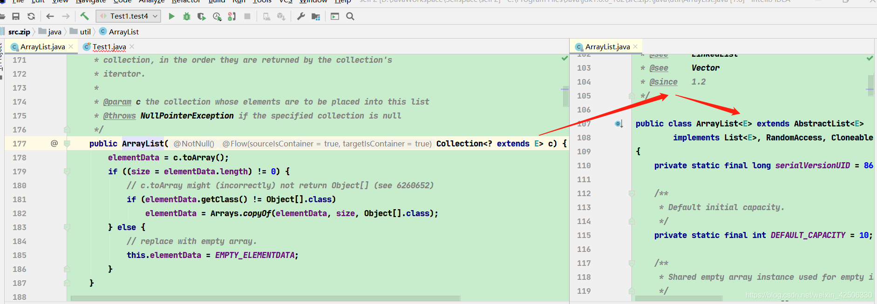Viewport: 877px width, 304px height.
Task: Open Project Structure folder icon
Action: coord(316,16)
